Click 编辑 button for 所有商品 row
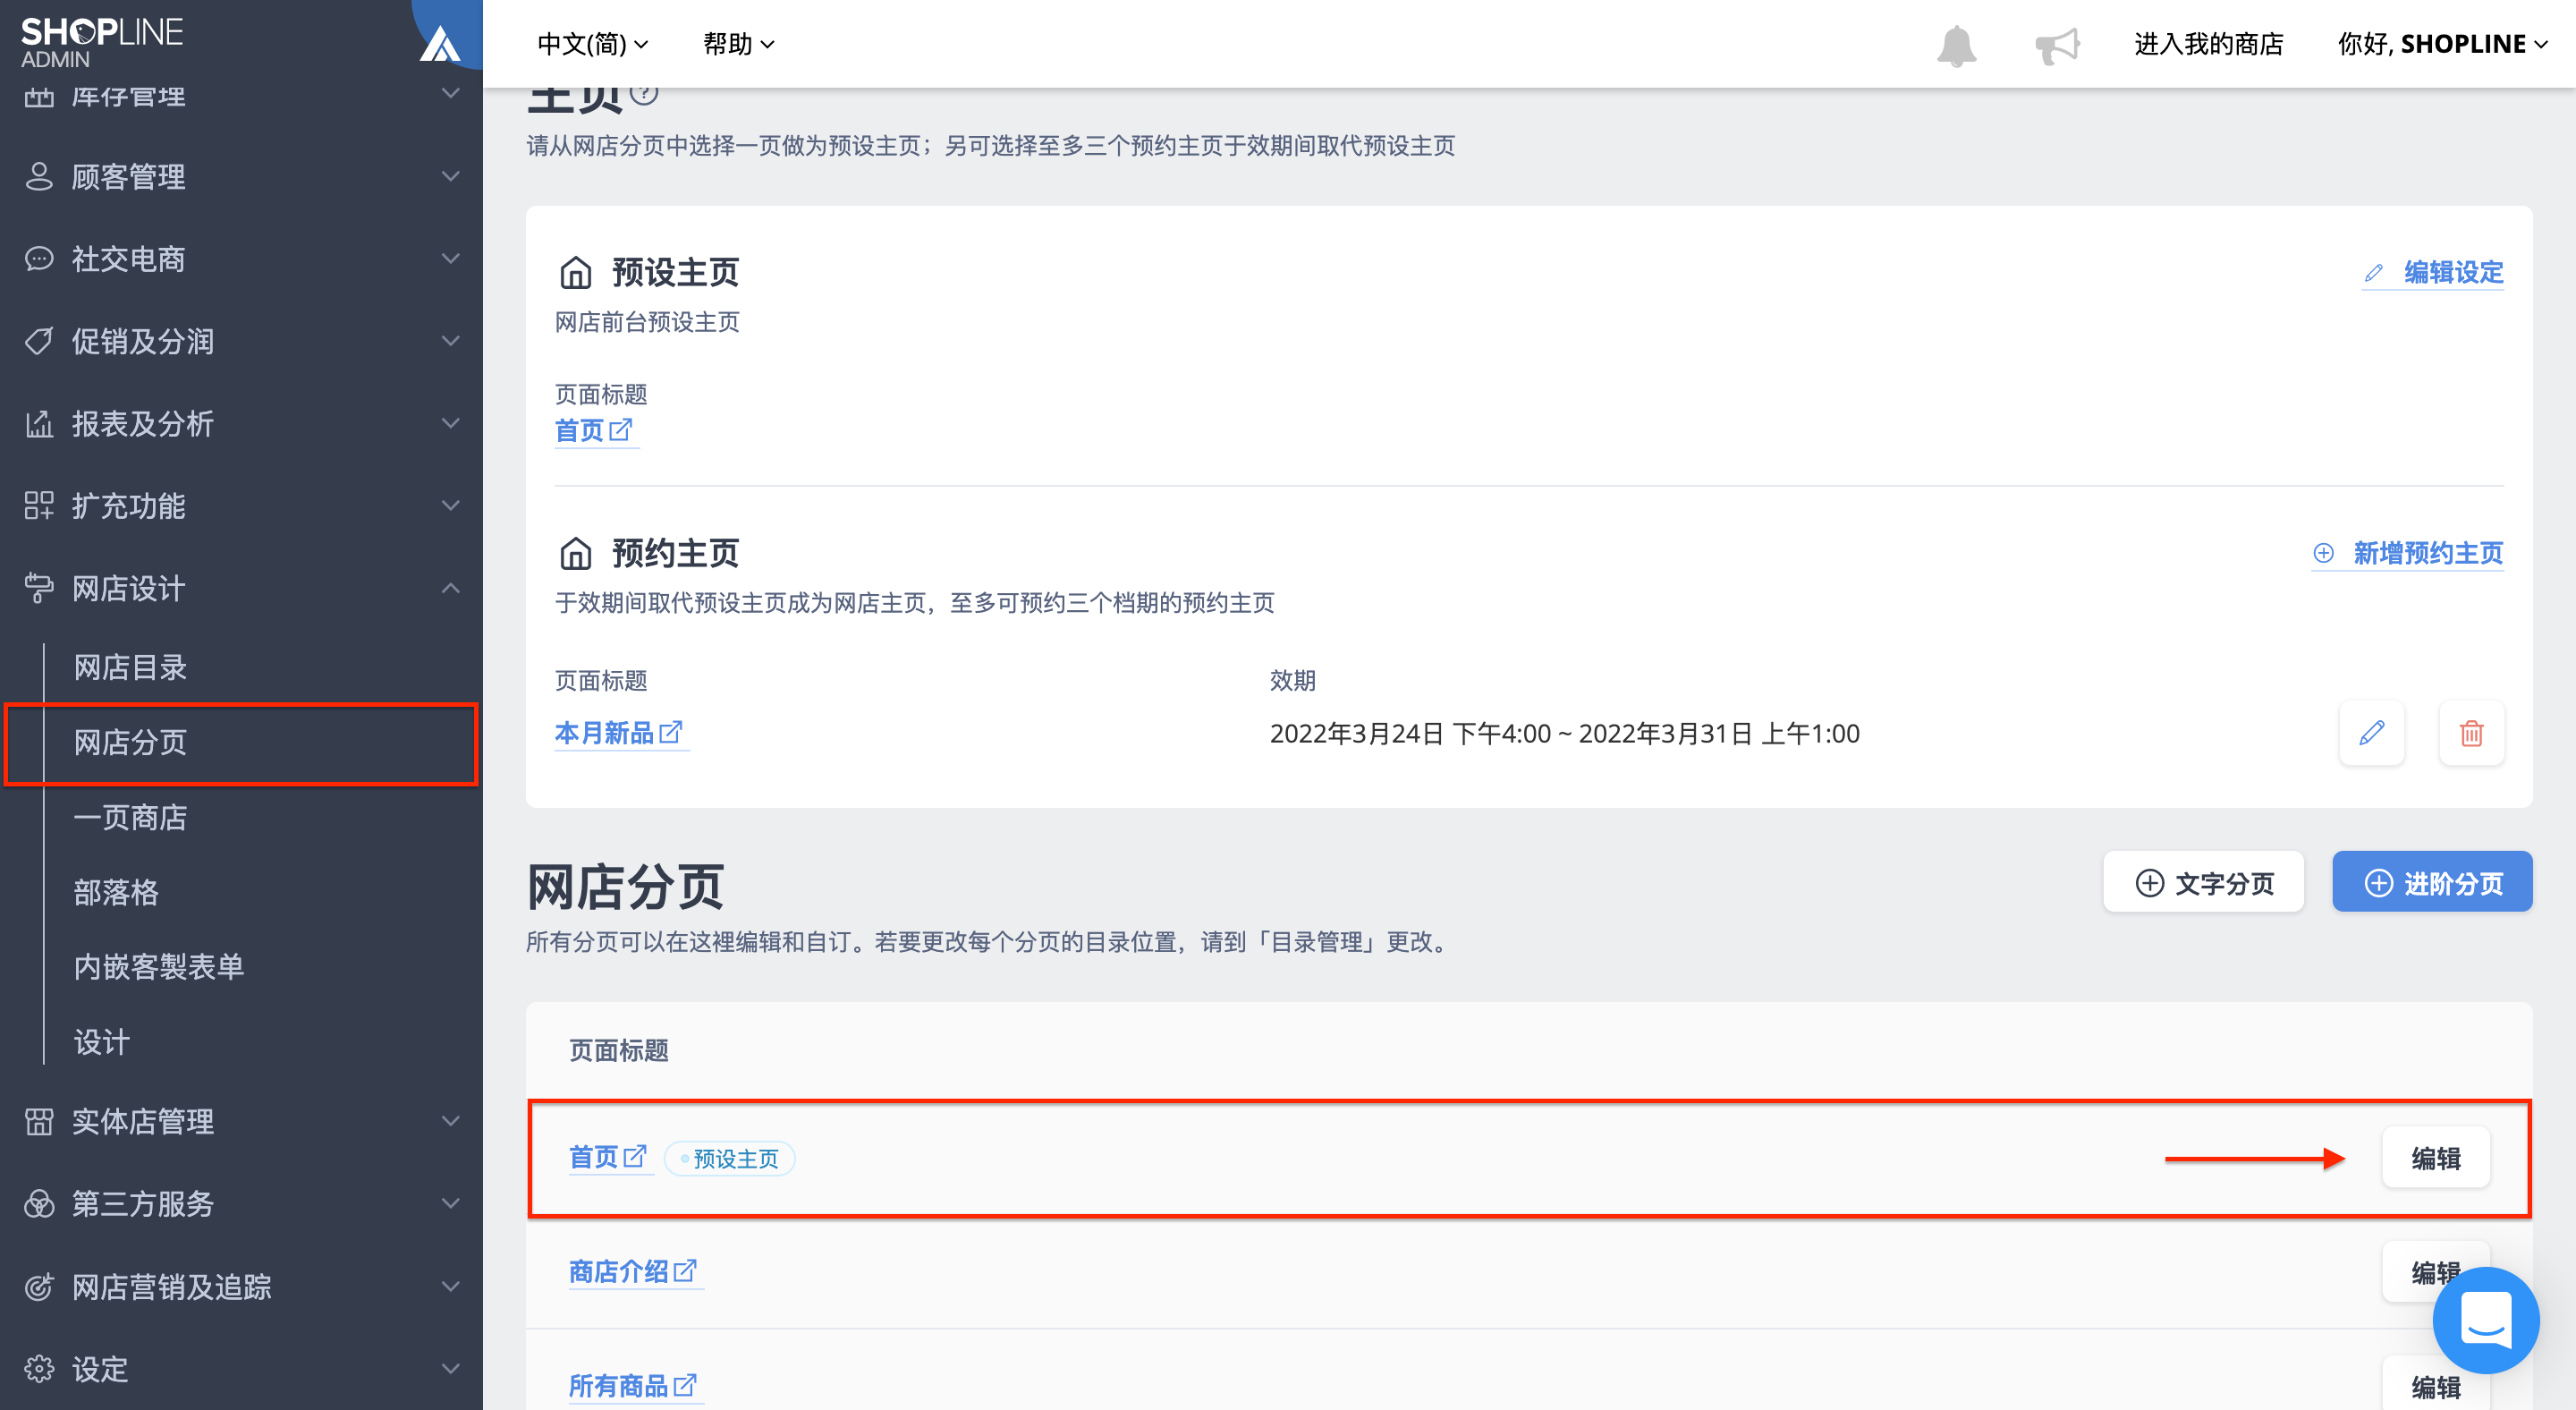The image size is (2576, 1410). click(x=2436, y=1386)
